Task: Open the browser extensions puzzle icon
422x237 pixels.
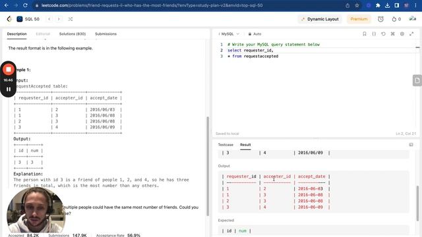Action: [x=378, y=5]
